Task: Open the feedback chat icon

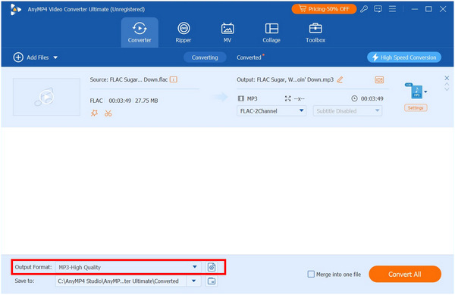Action: pyautogui.click(x=378, y=9)
